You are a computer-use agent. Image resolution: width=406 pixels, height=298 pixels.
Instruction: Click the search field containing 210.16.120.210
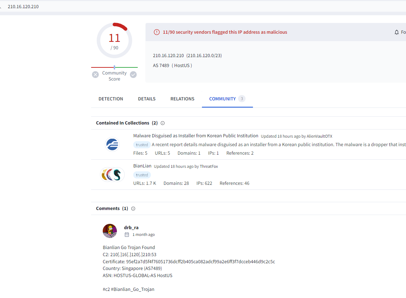point(203,6)
